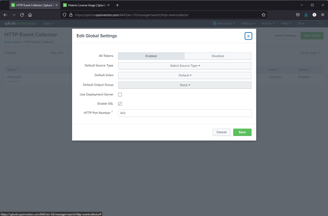
Task: Open the Apps menu
Action: pyautogui.click(x=48, y=24)
